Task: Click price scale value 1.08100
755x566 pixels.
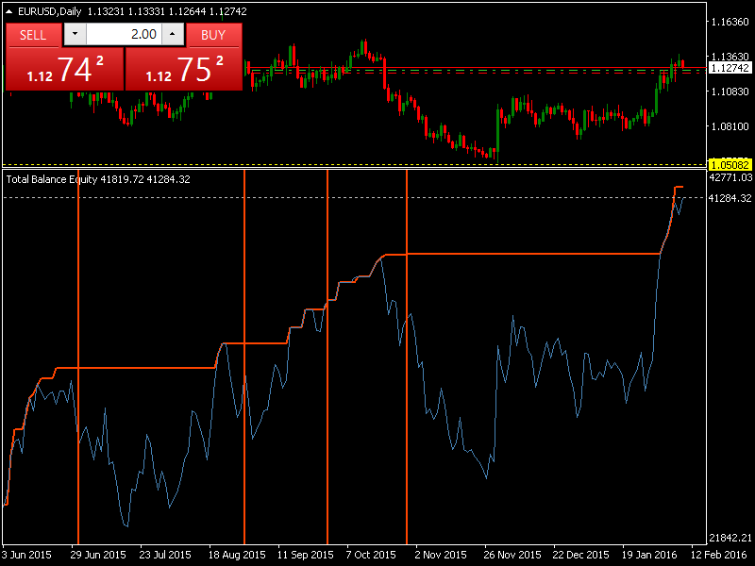Action: click(730, 126)
